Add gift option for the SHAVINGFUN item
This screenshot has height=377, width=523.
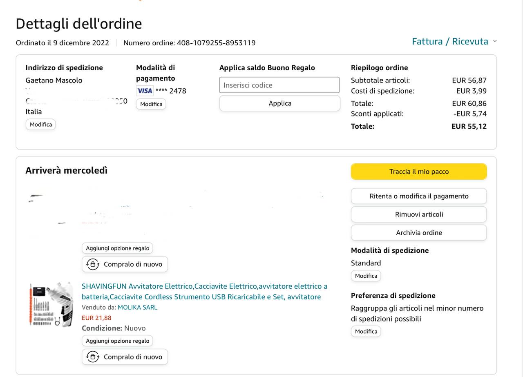tap(118, 341)
